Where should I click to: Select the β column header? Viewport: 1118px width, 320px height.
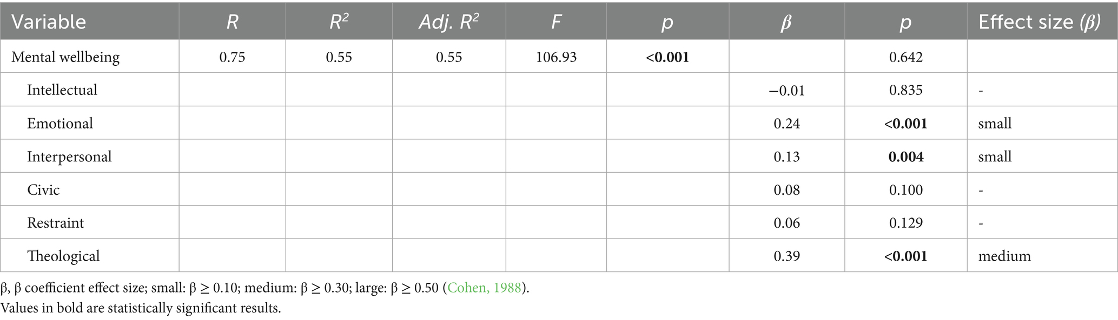[x=786, y=22]
